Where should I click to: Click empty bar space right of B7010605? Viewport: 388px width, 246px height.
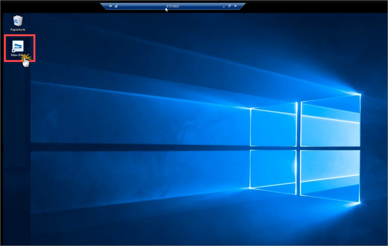pos(203,6)
